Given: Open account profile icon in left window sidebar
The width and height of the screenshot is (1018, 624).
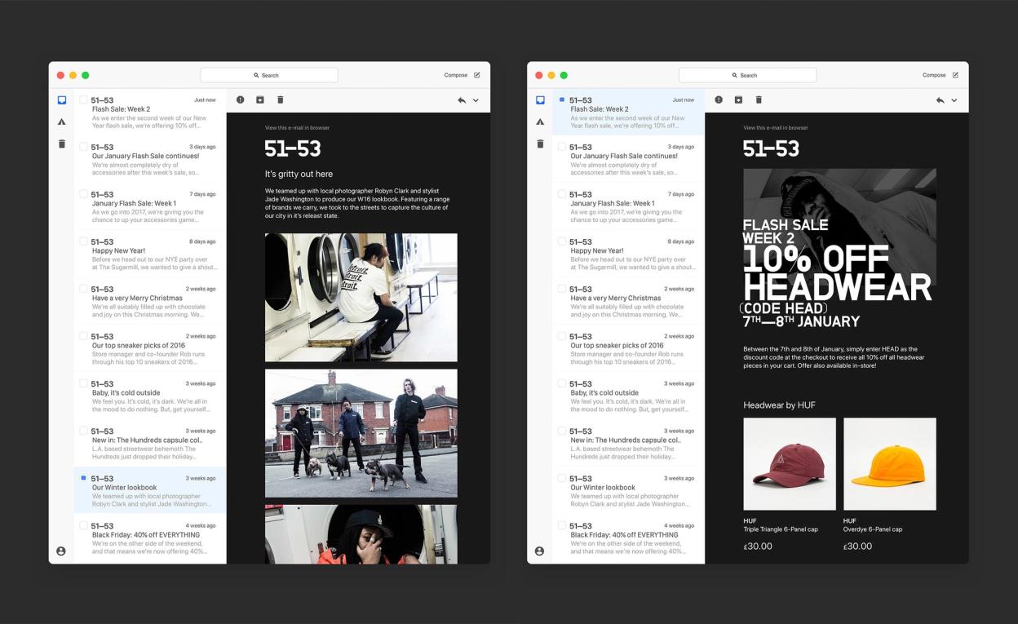Looking at the screenshot, I should point(61,551).
